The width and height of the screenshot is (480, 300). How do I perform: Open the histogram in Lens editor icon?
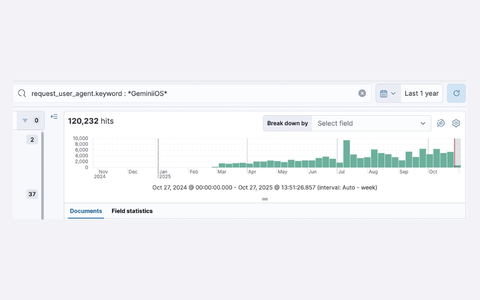(441, 123)
